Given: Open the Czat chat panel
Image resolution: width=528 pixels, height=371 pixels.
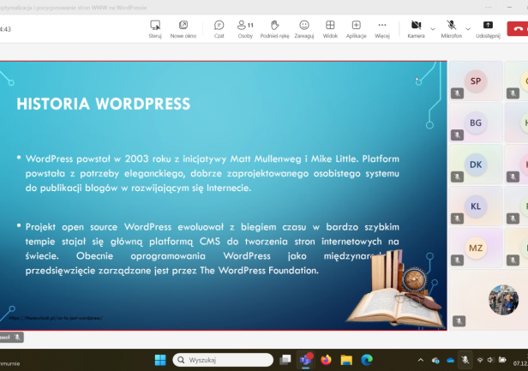Looking at the screenshot, I should [x=219, y=29].
